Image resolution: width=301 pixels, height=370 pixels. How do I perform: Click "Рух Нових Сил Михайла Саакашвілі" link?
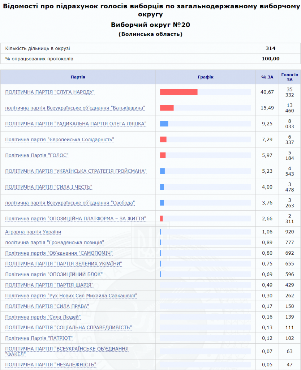71,296
